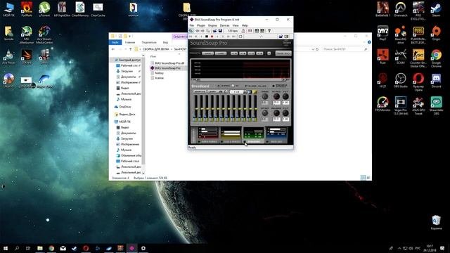Open the Explorer quick access toolbar dropdown

pos(129,36)
